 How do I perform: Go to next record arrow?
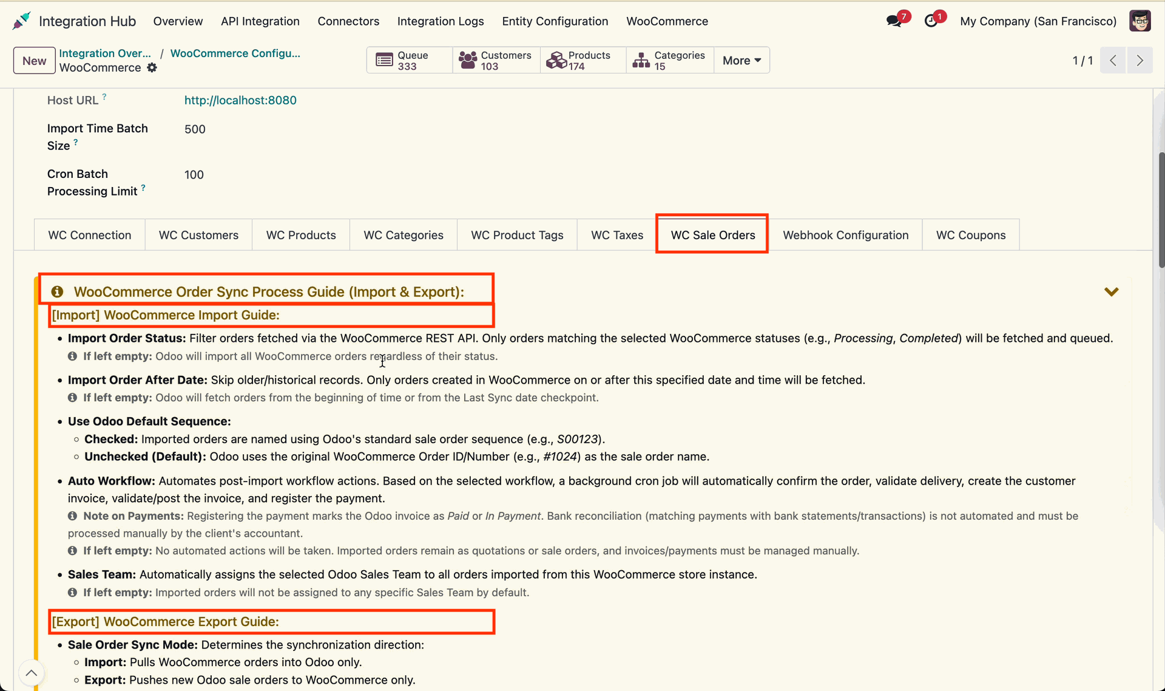[x=1140, y=60]
